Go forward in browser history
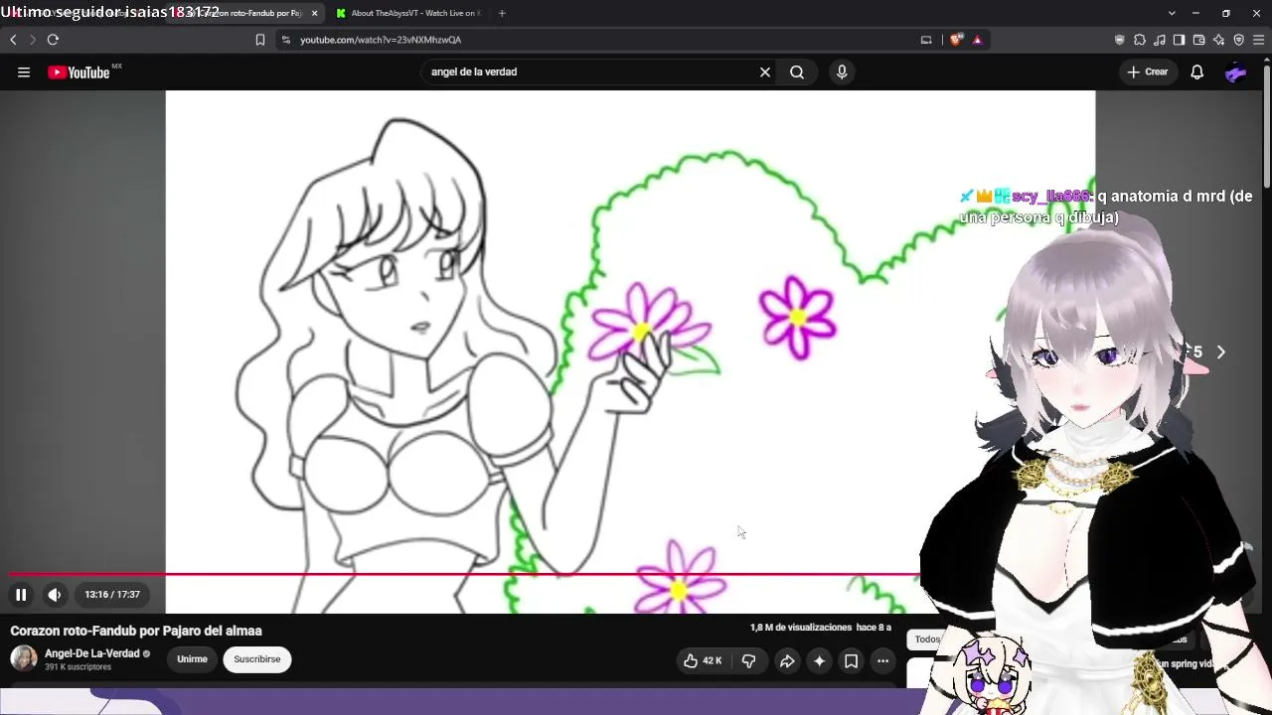The width and height of the screenshot is (1272, 715). click(x=32, y=40)
